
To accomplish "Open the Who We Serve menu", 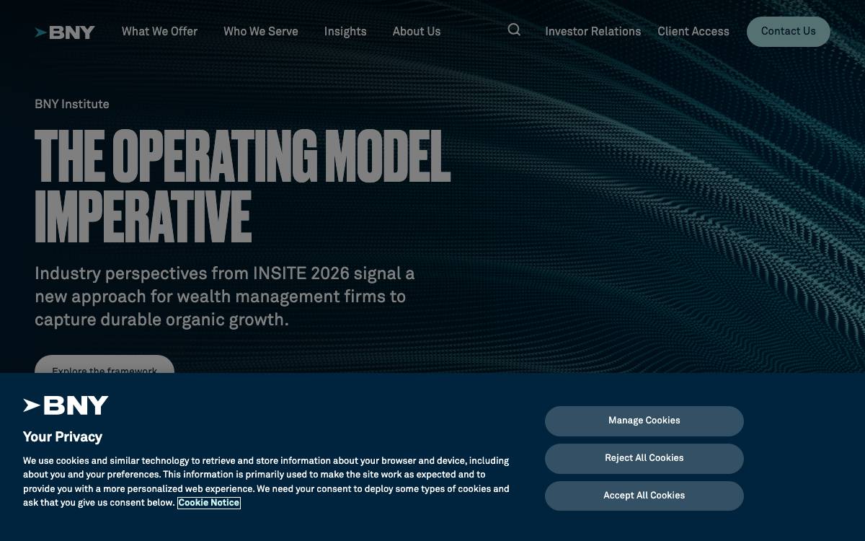I will tap(261, 32).
